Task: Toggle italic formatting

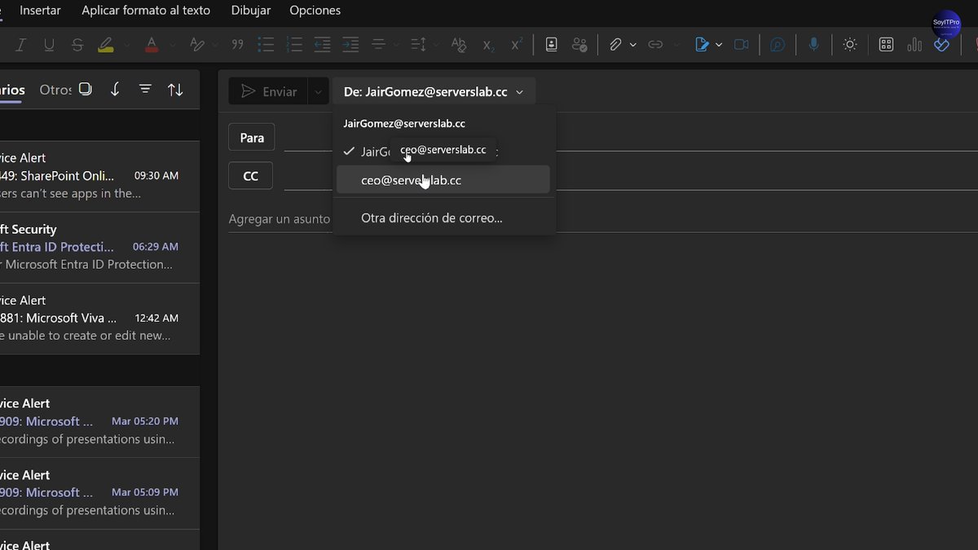Action: 21,45
